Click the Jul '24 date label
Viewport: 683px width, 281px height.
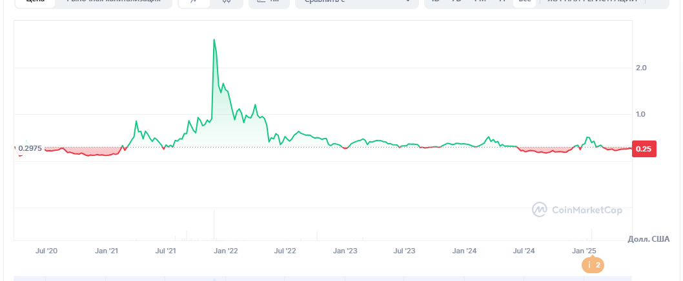[524, 251]
